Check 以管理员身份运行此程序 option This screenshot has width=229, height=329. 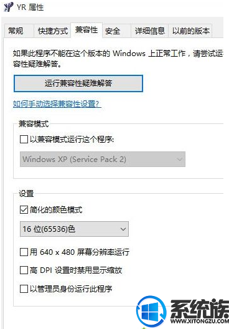pyautogui.click(x=24, y=288)
